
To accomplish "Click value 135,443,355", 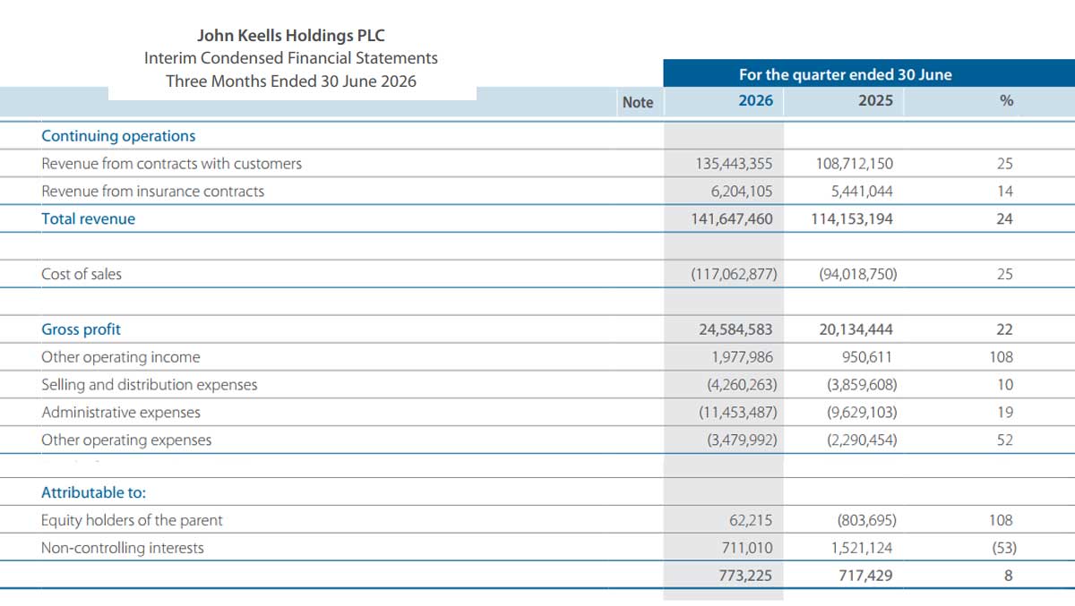I will click(x=734, y=164).
